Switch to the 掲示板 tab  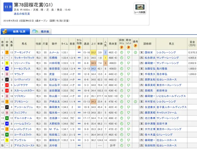(x=41, y=31)
